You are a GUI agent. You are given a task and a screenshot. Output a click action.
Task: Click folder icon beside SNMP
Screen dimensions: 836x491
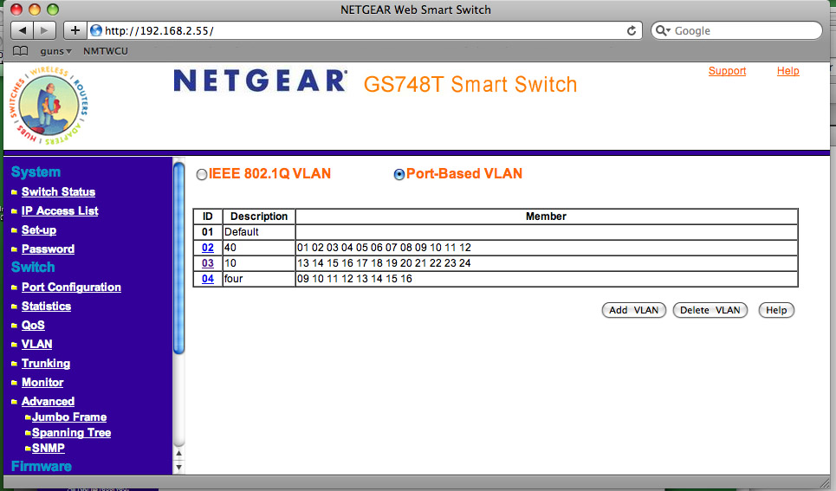(28, 449)
